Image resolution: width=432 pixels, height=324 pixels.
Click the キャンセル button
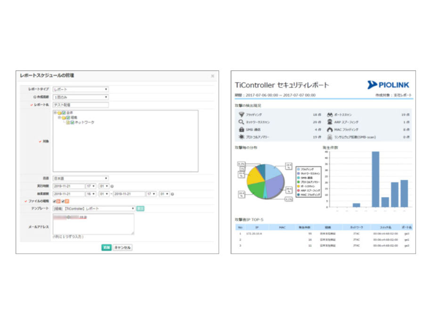[122, 247]
